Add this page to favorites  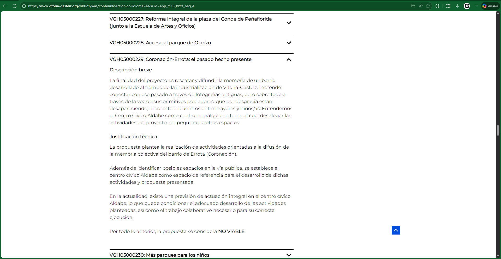click(428, 6)
